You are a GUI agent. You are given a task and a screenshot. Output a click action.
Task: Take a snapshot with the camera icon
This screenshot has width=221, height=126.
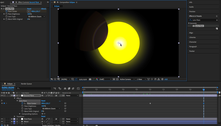click(x=90, y=79)
